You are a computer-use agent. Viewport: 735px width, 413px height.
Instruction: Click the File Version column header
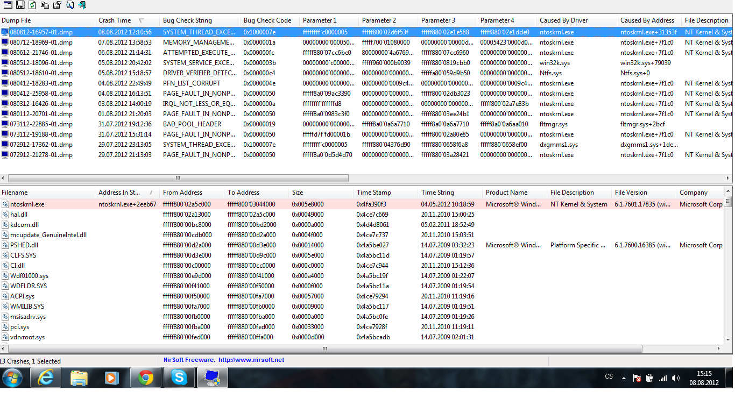point(645,193)
